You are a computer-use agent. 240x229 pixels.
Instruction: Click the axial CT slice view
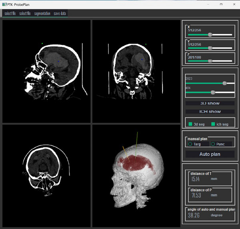[46, 176]
